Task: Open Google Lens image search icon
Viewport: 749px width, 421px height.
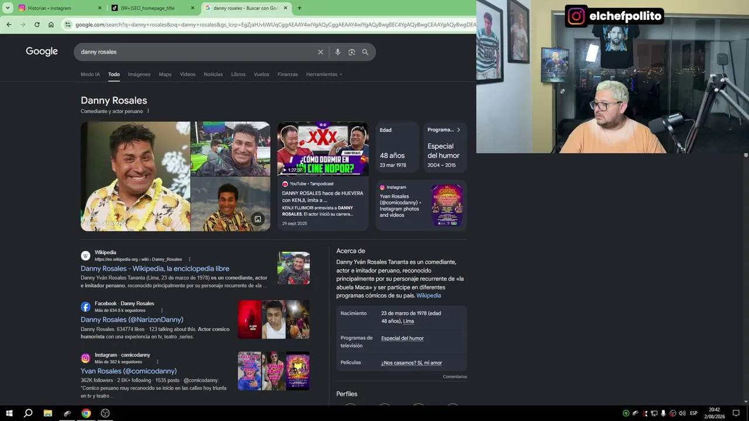Action: pyautogui.click(x=352, y=52)
